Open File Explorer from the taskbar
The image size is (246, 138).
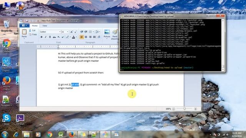pos(27,135)
